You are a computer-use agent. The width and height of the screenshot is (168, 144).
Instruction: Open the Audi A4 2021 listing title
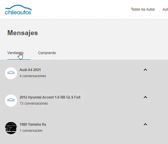coord(30,70)
